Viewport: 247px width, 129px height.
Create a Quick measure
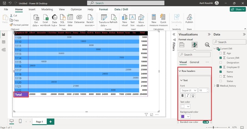point(163,20)
